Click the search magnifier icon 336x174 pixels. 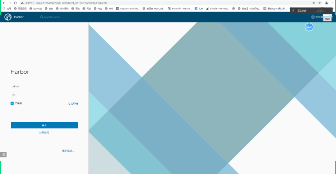tap(42, 17)
